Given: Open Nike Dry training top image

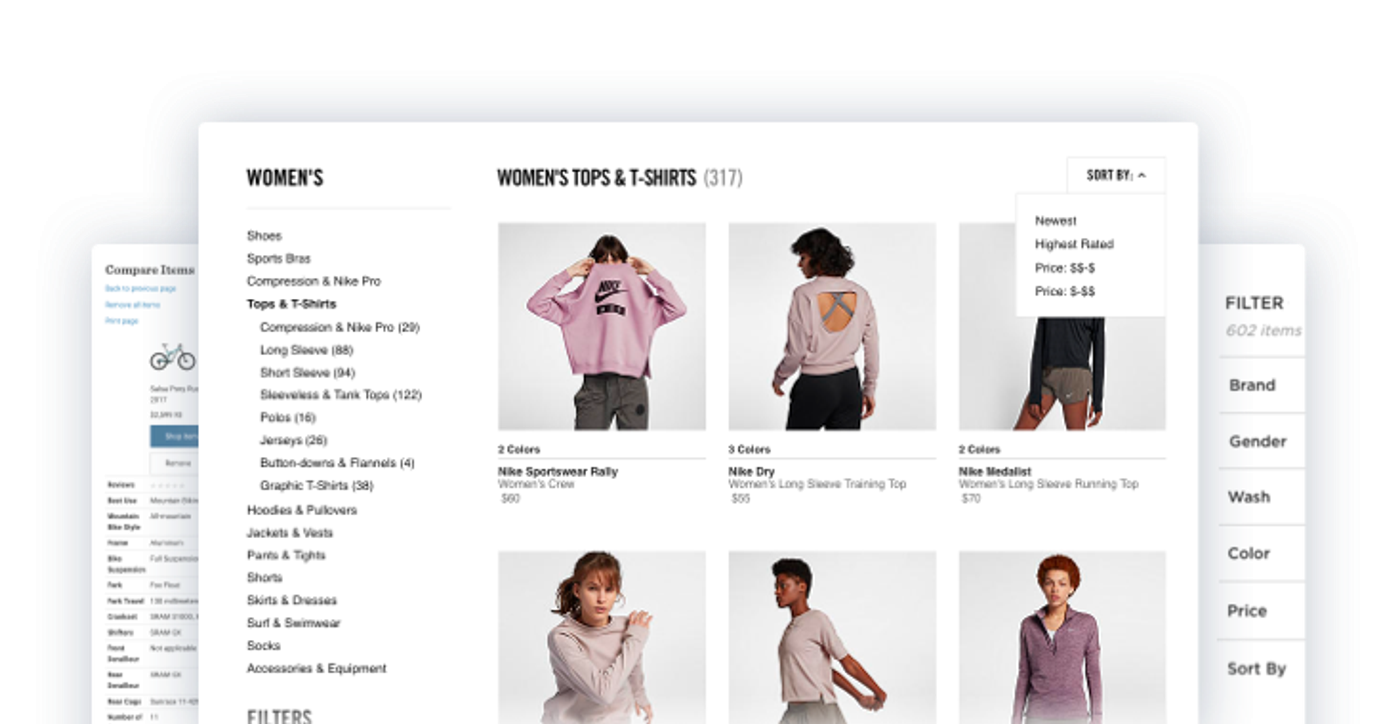Looking at the screenshot, I should click(x=832, y=327).
